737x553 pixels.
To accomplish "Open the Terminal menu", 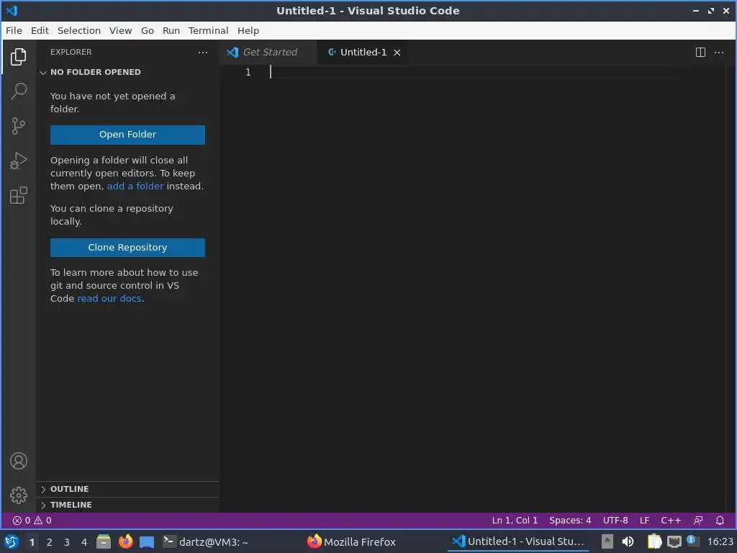I will pos(208,30).
